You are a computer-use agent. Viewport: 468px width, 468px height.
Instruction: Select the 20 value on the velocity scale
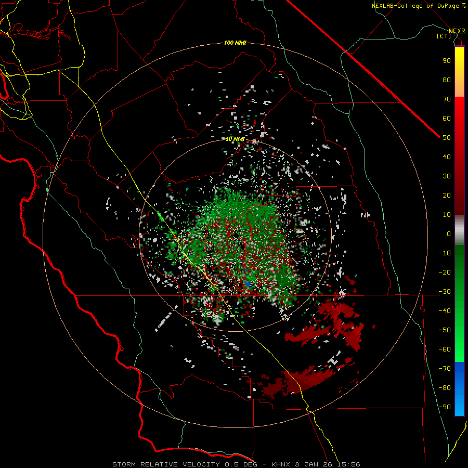tap(447, 195)
